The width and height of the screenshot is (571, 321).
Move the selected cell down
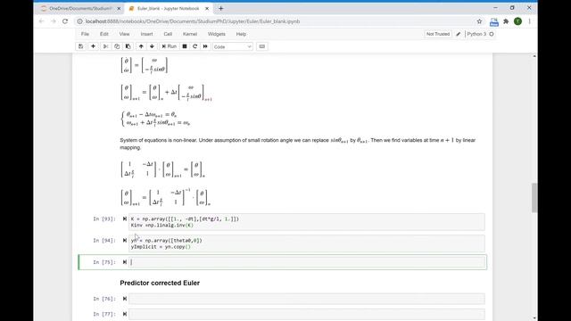pos(152,46)
